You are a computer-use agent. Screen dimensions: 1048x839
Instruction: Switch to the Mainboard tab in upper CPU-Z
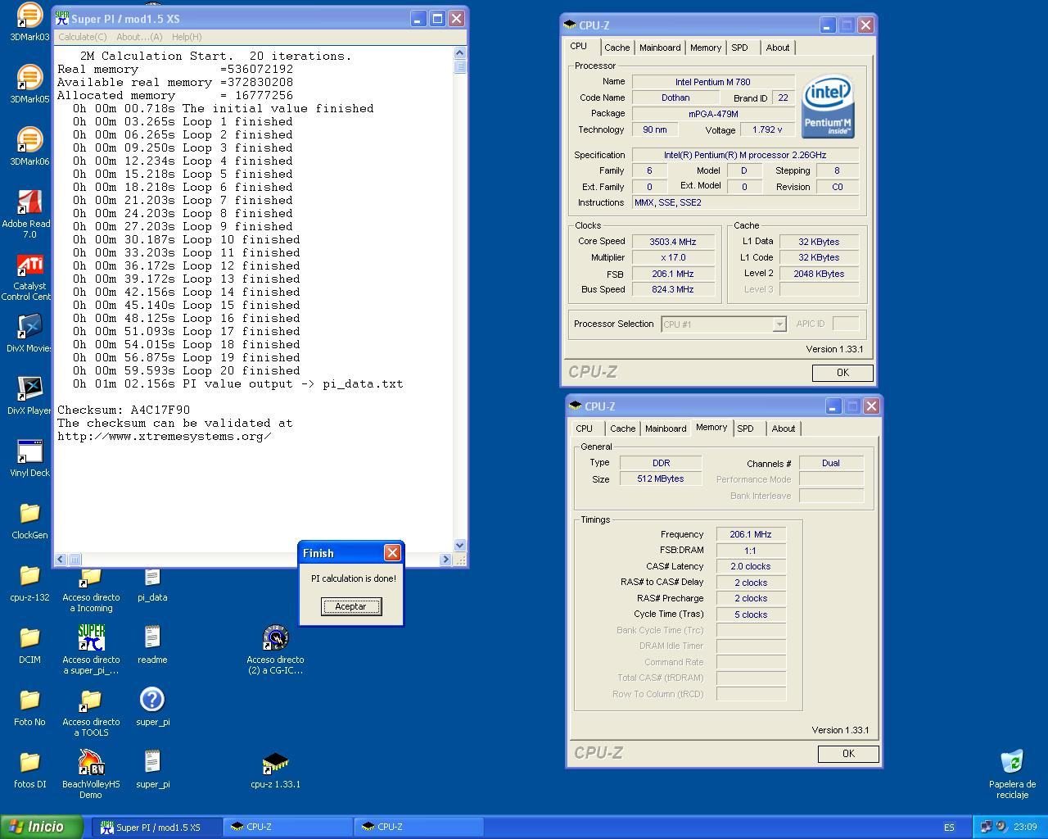point(659,48)
